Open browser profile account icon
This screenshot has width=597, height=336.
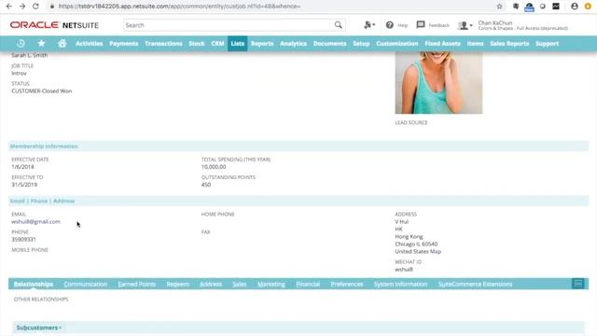[x=575, y=7]
